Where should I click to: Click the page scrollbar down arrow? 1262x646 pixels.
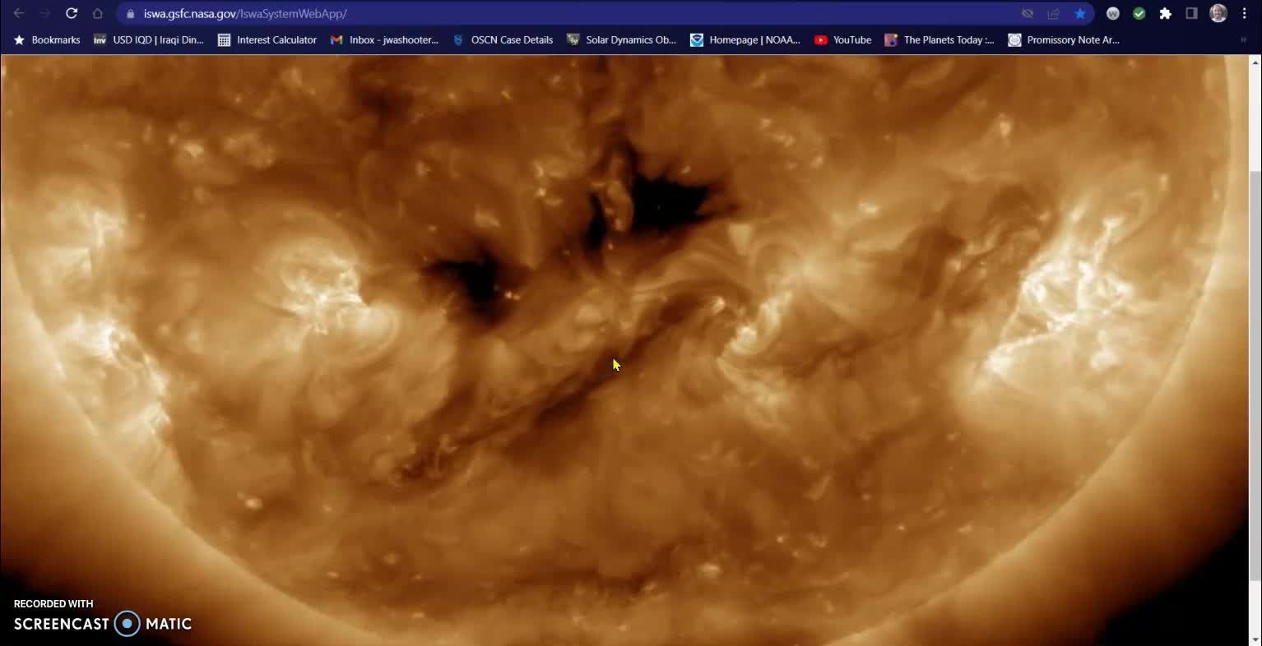coord(1255,639)
